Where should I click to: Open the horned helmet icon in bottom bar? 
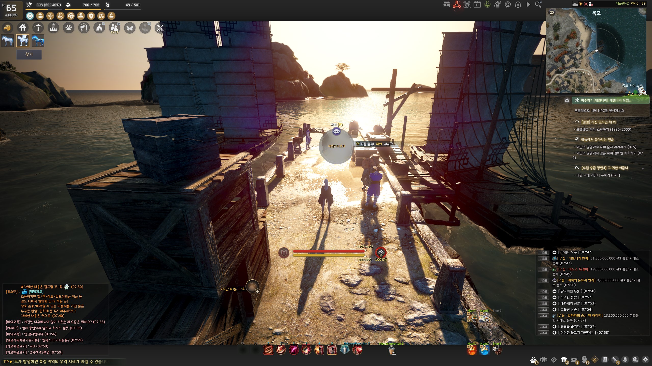coord(544,360)
